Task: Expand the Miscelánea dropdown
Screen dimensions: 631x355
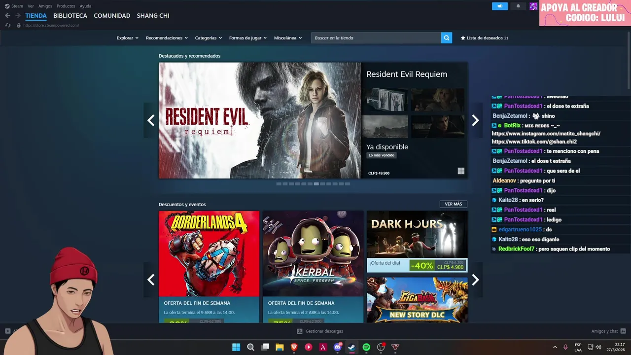Action: point(288,38)
